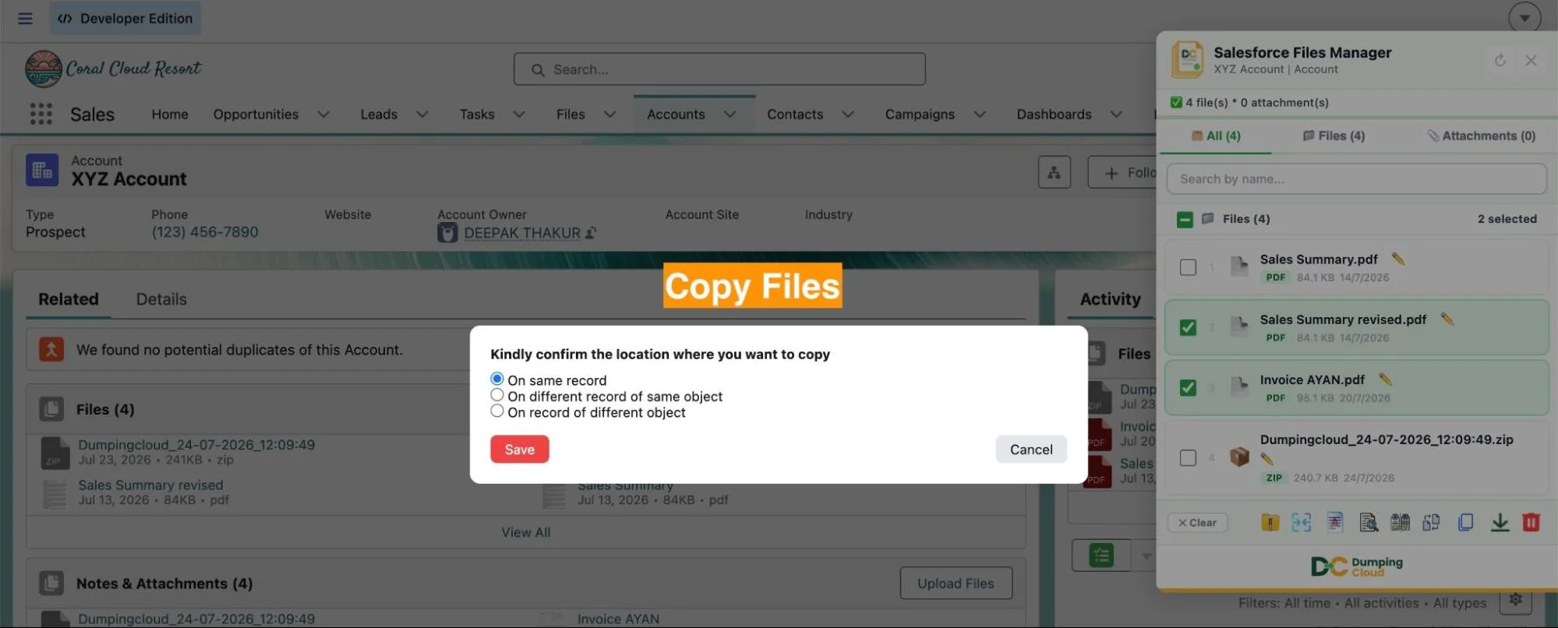Expand the Opportunities nav dropdown chevron
The image size is (1558, 628).
click(x=323, y=115)
